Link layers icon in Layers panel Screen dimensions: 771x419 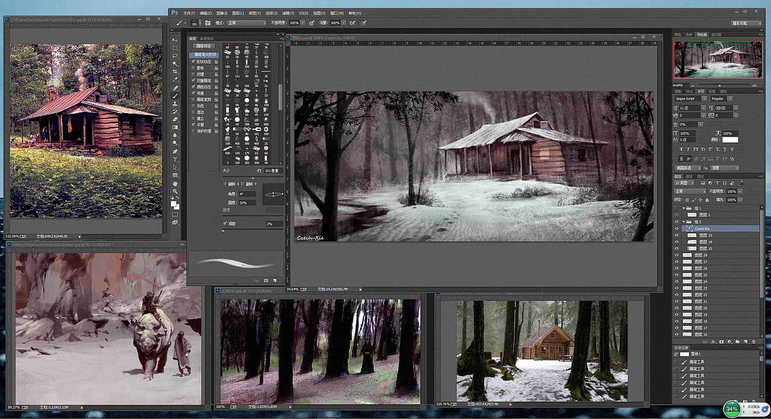705,342
